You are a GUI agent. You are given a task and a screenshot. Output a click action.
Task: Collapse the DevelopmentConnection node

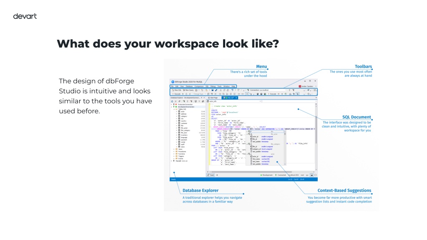coord(171,107)
